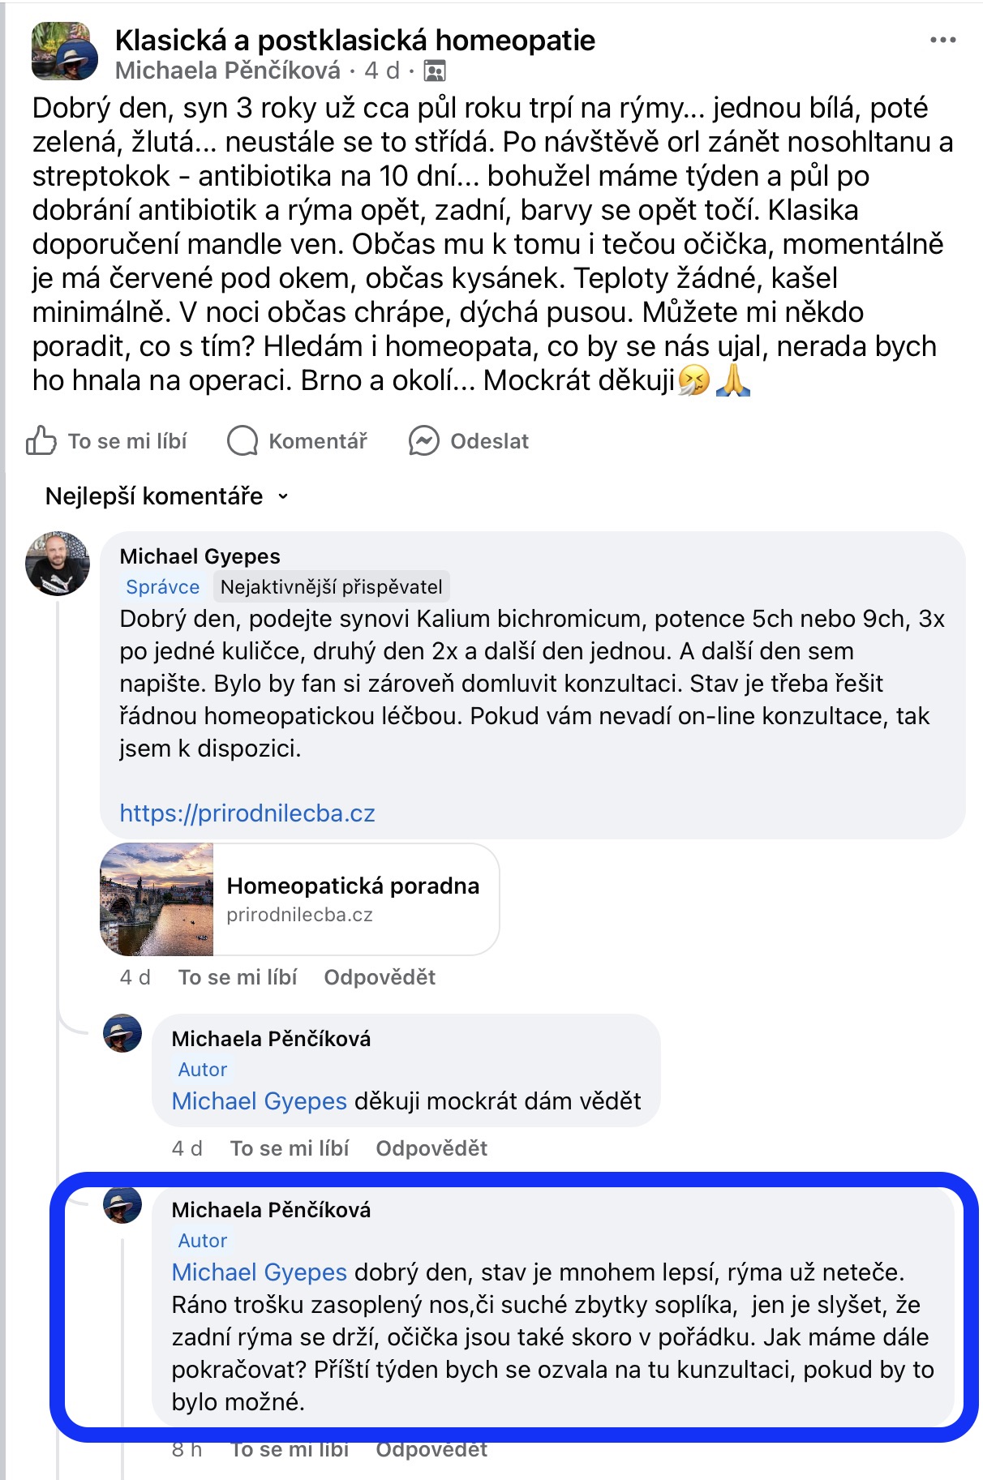Open the group's avatar at post header

pos(64,51)
